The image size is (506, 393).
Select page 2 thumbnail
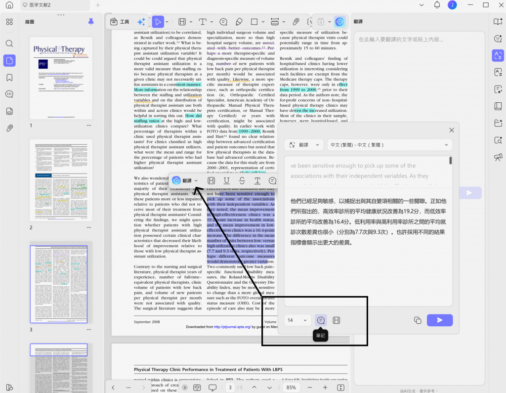click(61, 180)
